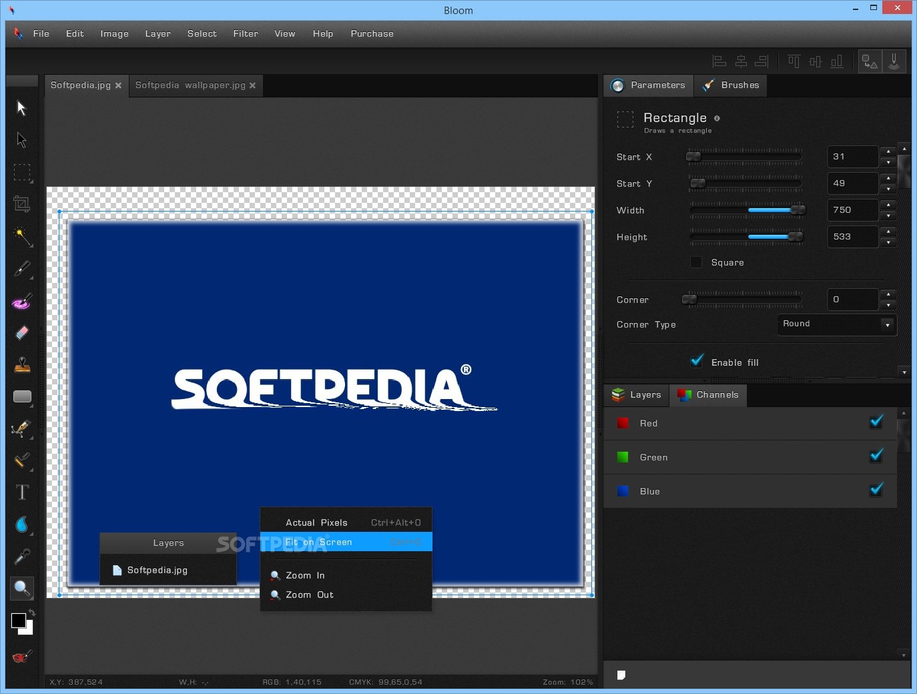Select the pink paint smudge tool
The image size is (917, 694).
22,302
